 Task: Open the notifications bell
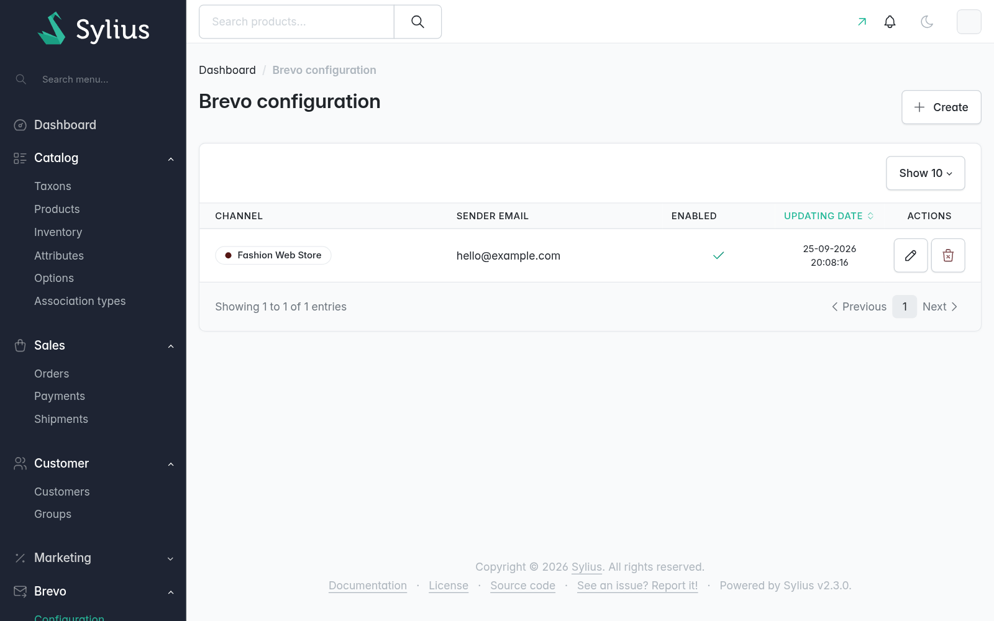pyautogui.click(x=890, y=22)
